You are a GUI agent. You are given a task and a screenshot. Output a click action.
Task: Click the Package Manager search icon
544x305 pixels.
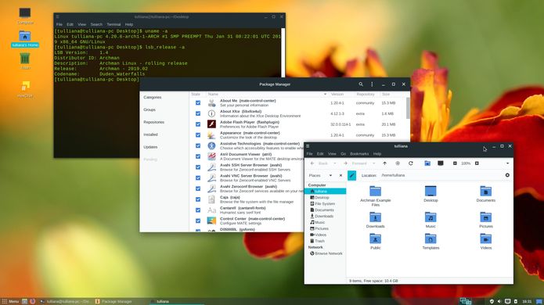[361, 84]
